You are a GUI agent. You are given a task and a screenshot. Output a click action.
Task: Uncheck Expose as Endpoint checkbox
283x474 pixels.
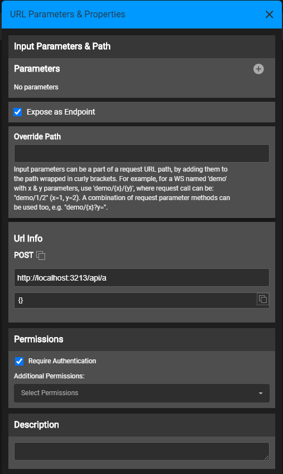18,112
